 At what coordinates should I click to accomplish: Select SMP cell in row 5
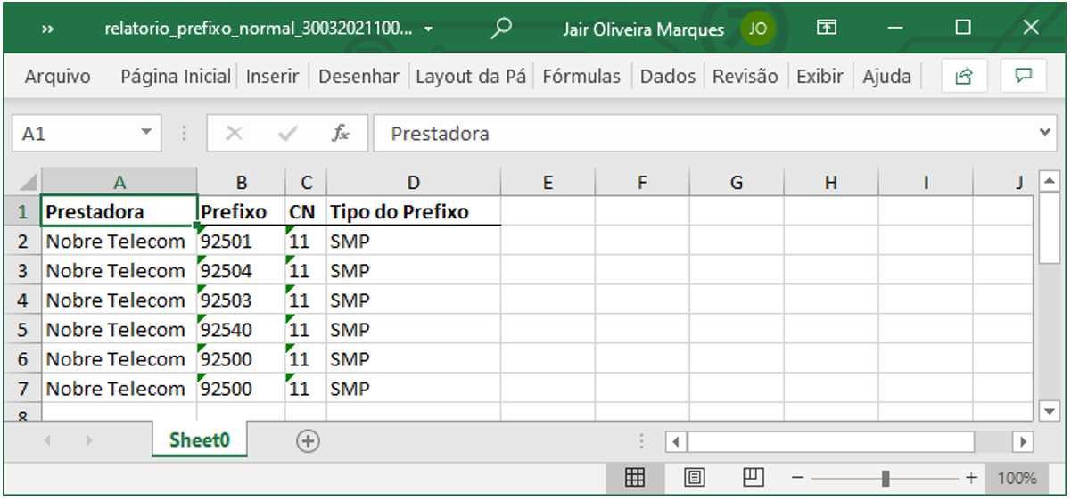(414, 330)
